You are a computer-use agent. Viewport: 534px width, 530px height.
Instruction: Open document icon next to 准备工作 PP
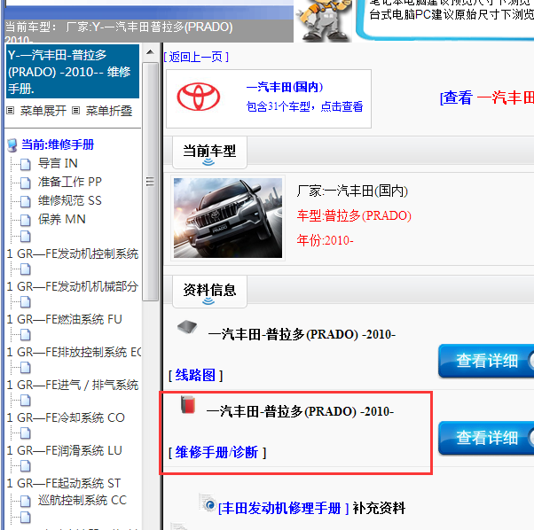point(25,183)
